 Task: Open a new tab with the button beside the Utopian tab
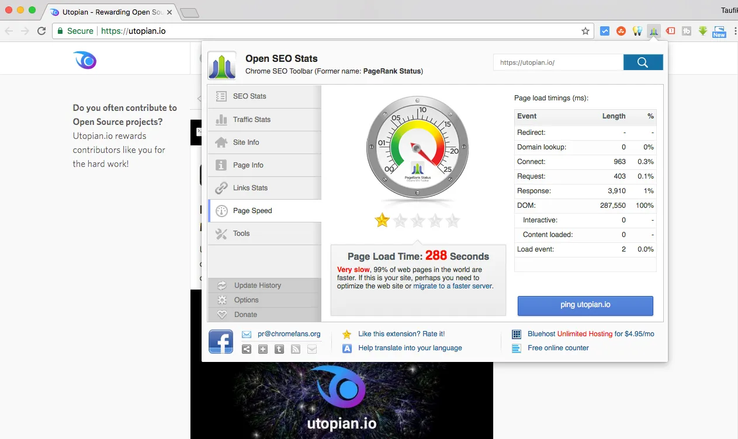(189, 12)
